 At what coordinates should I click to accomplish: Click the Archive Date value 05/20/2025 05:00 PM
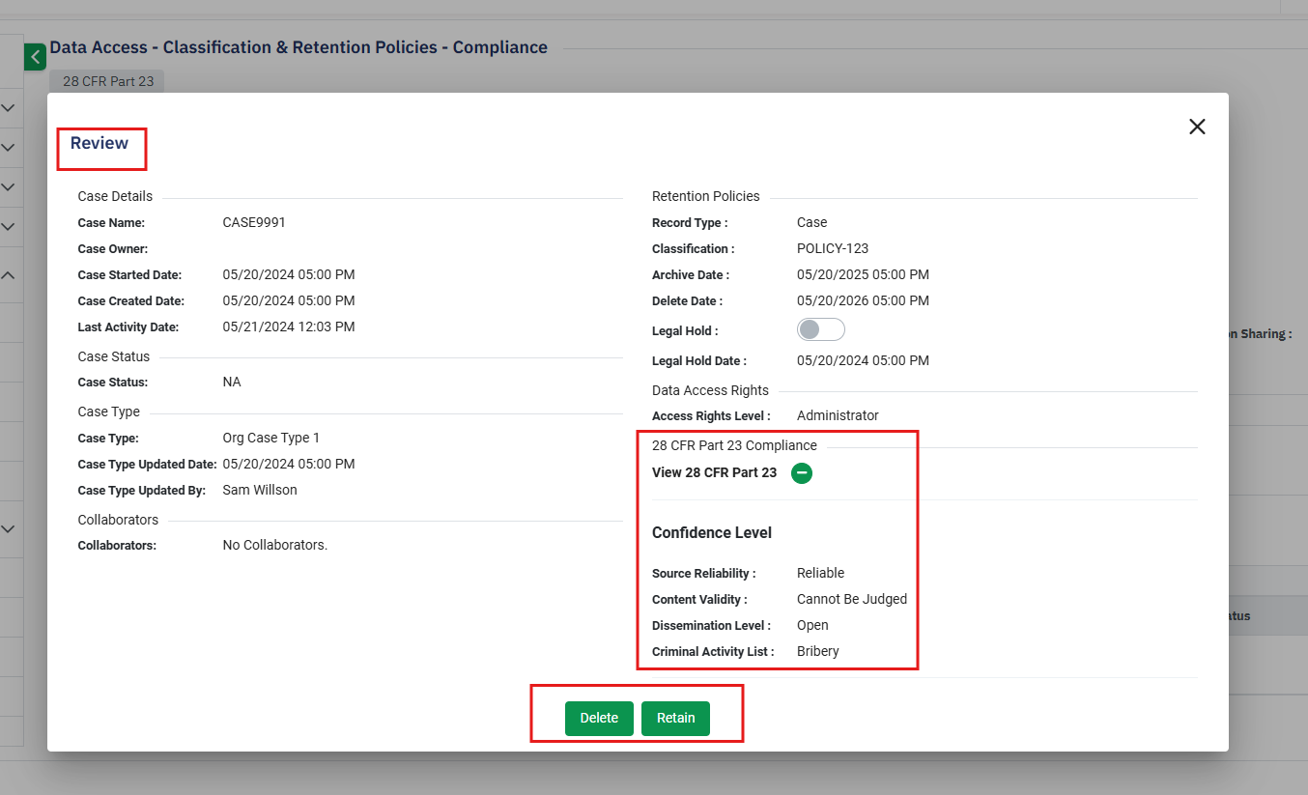pos(863,274)
